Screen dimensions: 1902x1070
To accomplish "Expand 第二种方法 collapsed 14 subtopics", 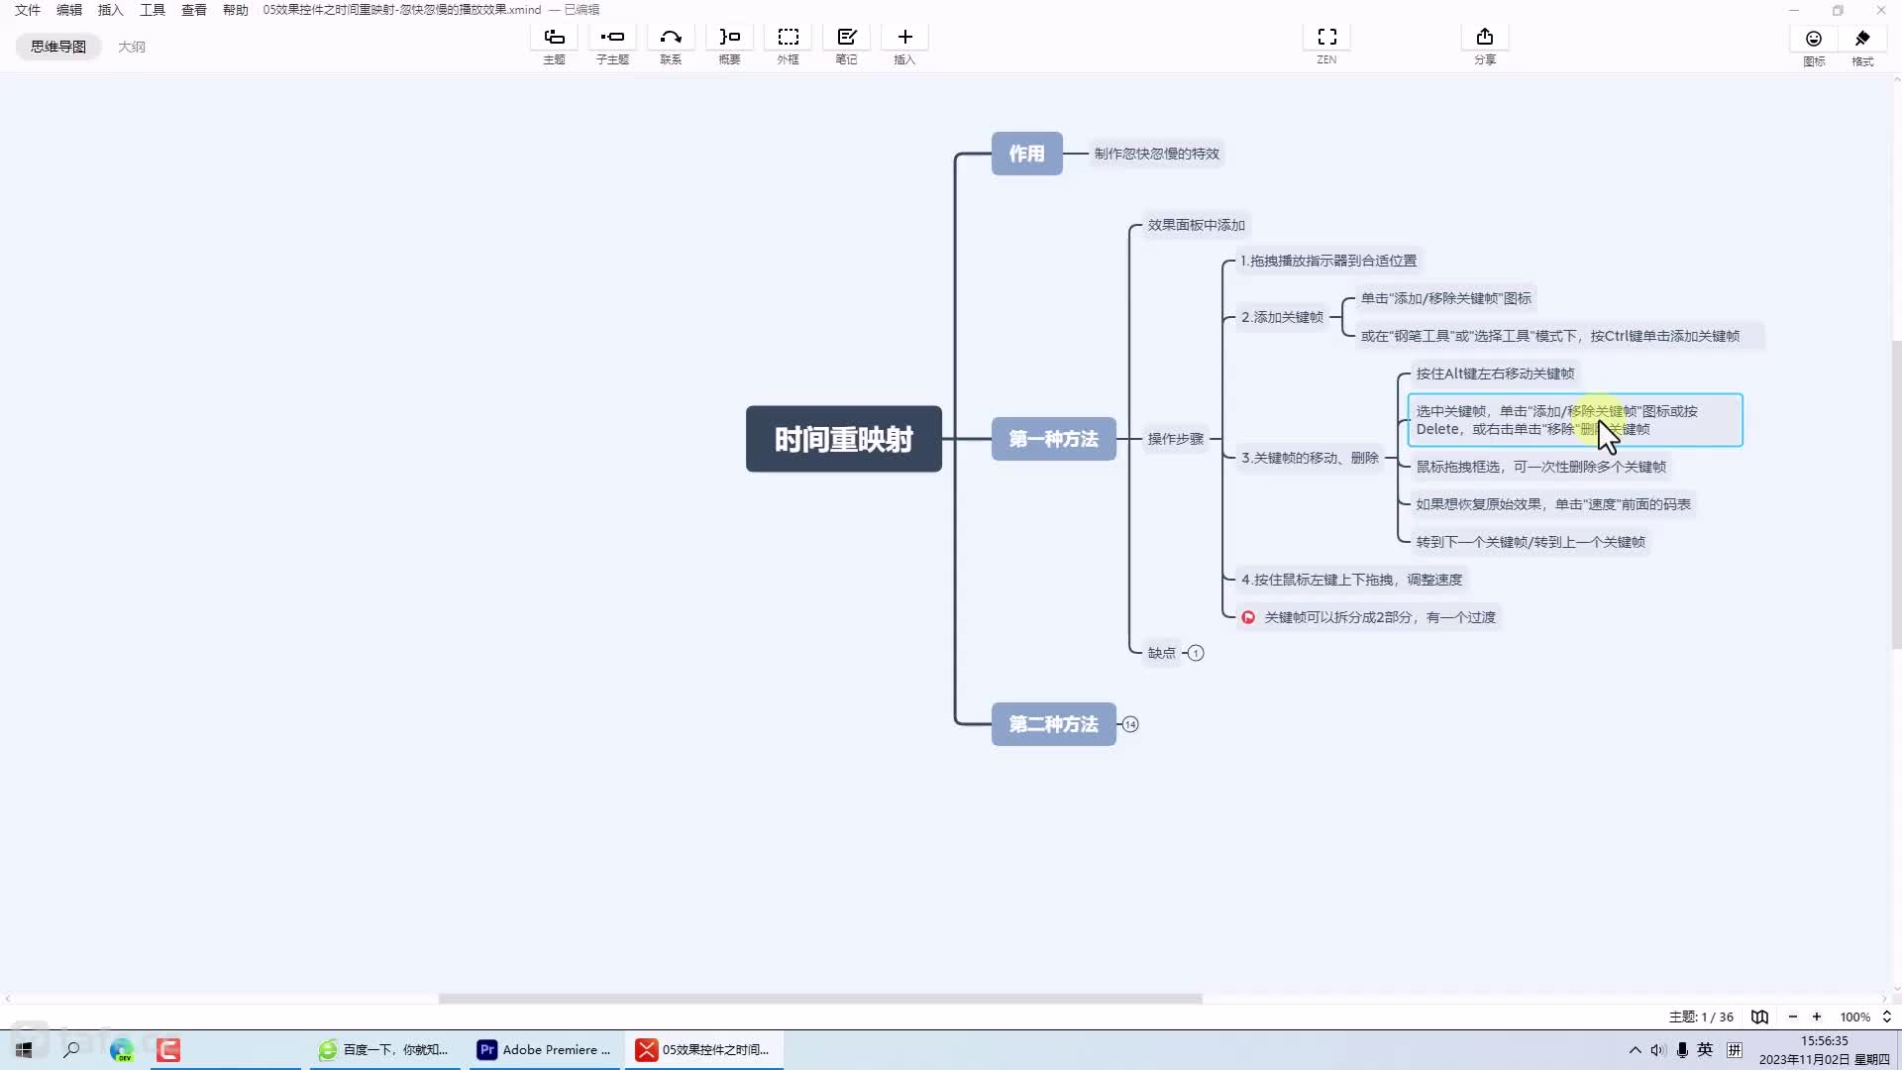I will [x=1130, y=724].
